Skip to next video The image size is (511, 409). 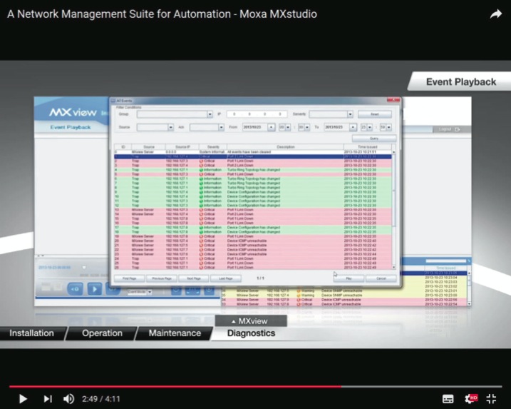tap(48, 398)
